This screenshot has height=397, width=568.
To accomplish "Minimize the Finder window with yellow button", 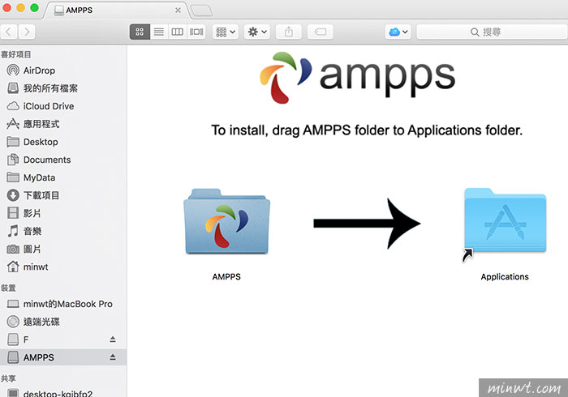I will (x=20, y=7).
